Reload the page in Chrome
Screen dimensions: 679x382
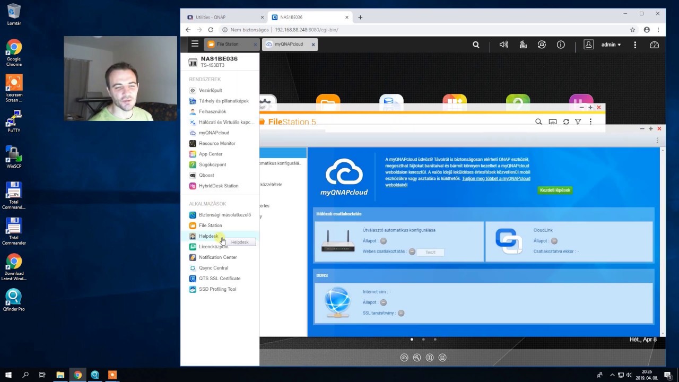point(211,30)
